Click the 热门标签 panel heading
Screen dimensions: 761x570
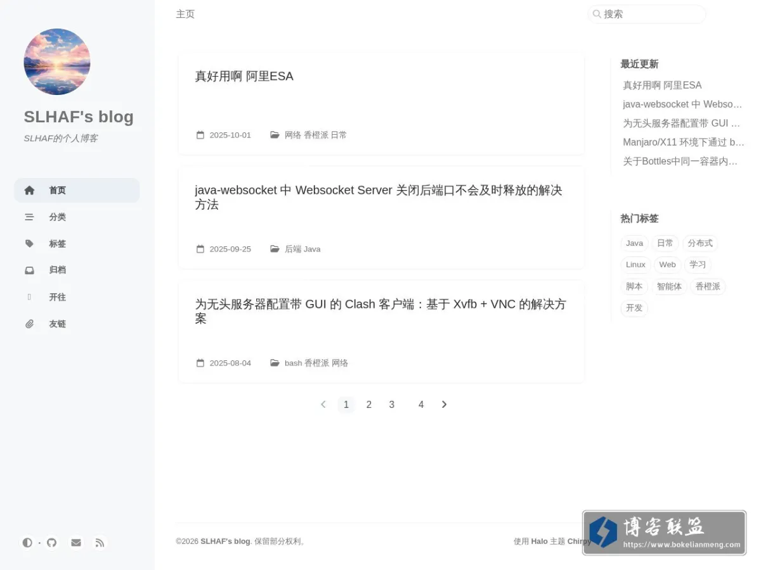pyautogui.click(x=639, y=218)
